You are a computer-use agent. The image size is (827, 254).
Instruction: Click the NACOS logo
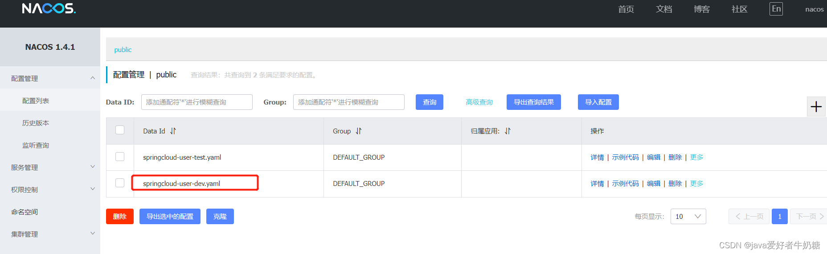tap(49, 9)
